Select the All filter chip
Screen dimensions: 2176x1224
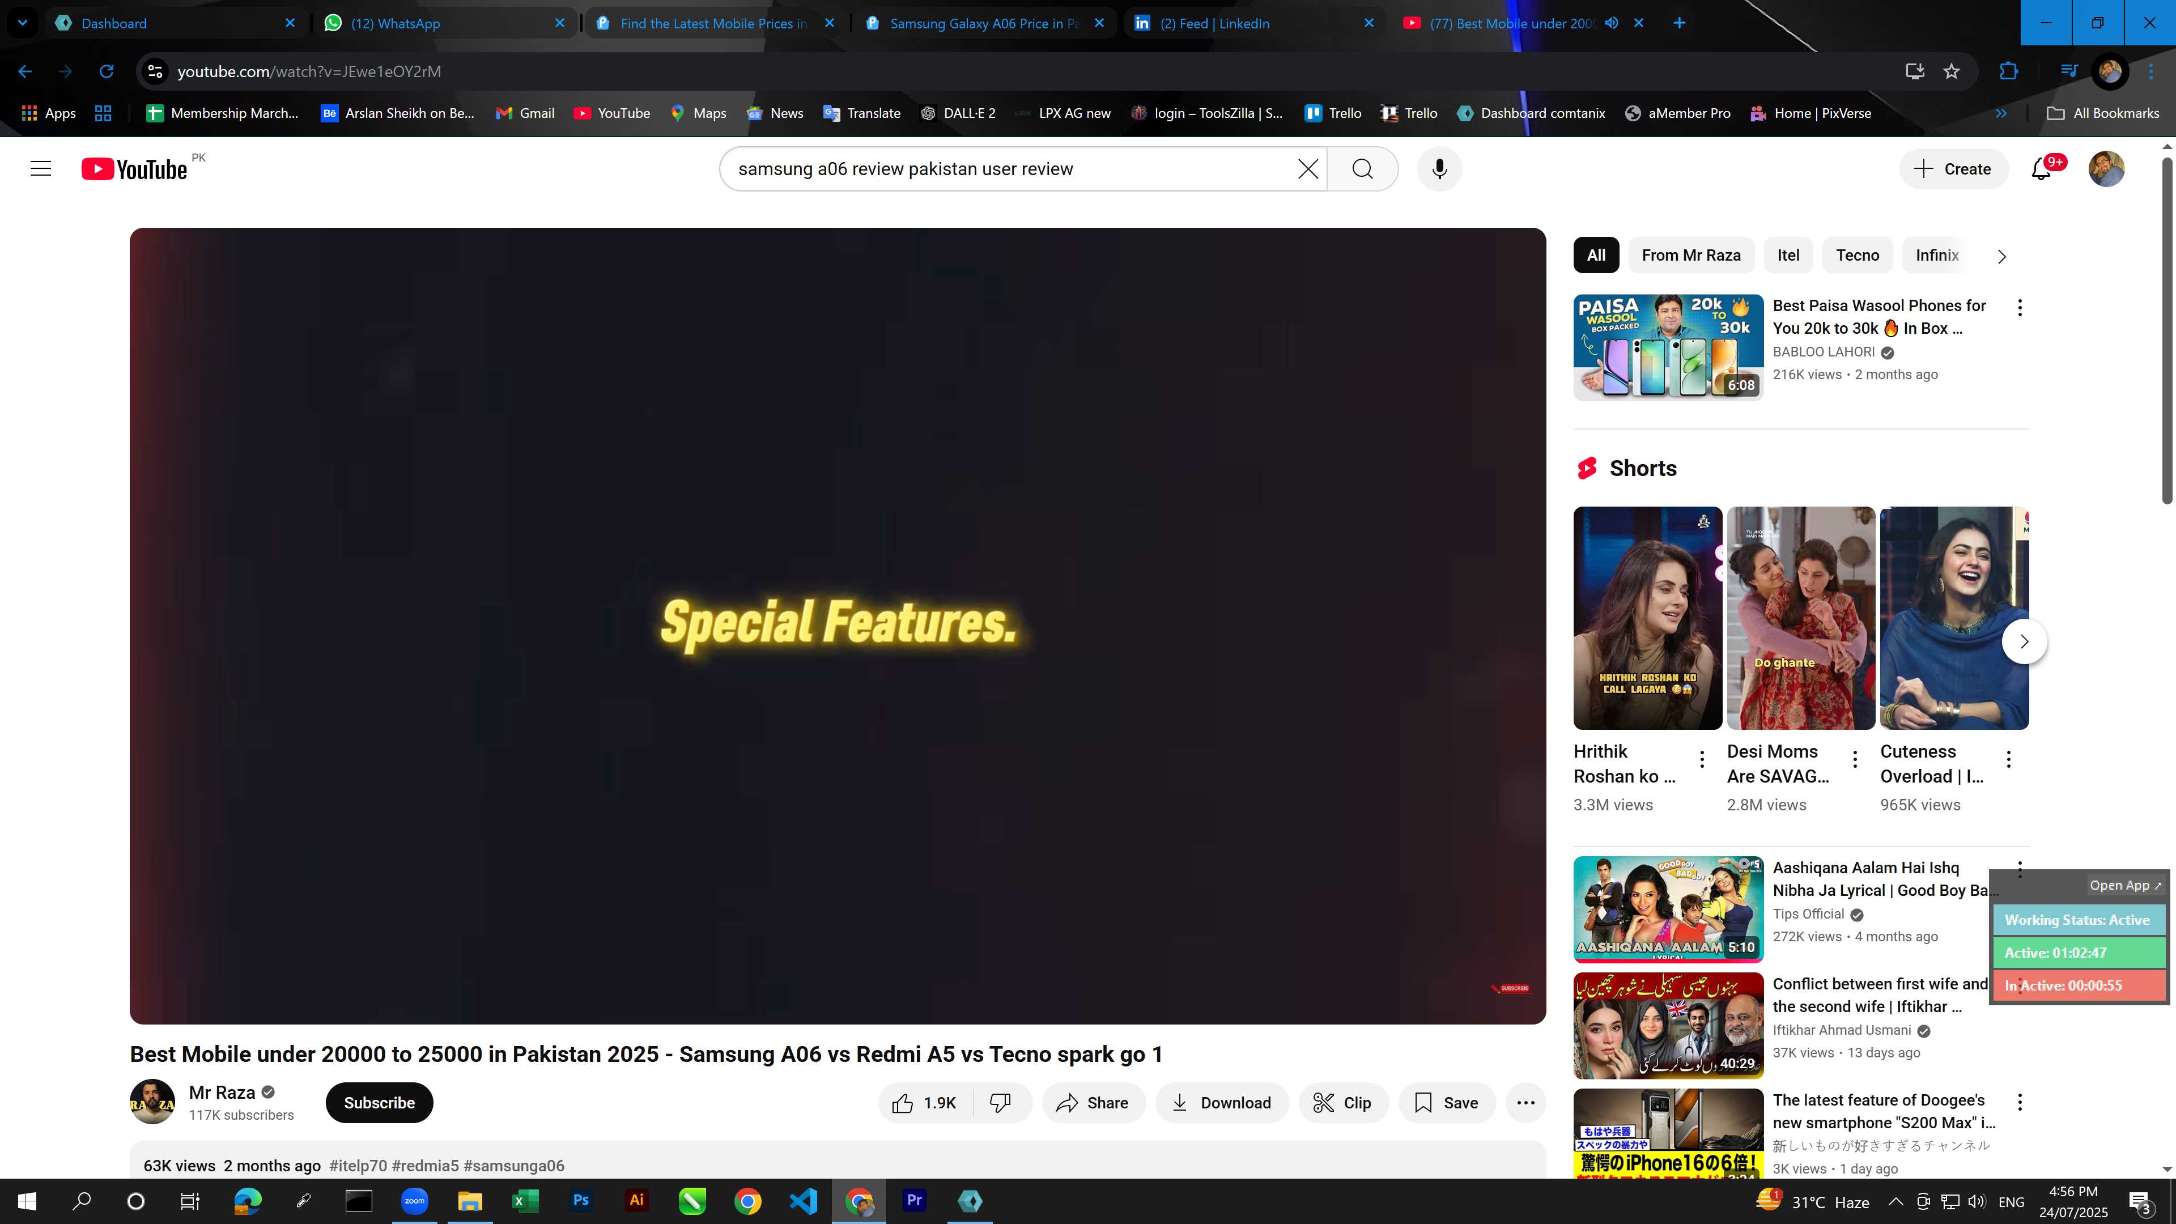1596,255
